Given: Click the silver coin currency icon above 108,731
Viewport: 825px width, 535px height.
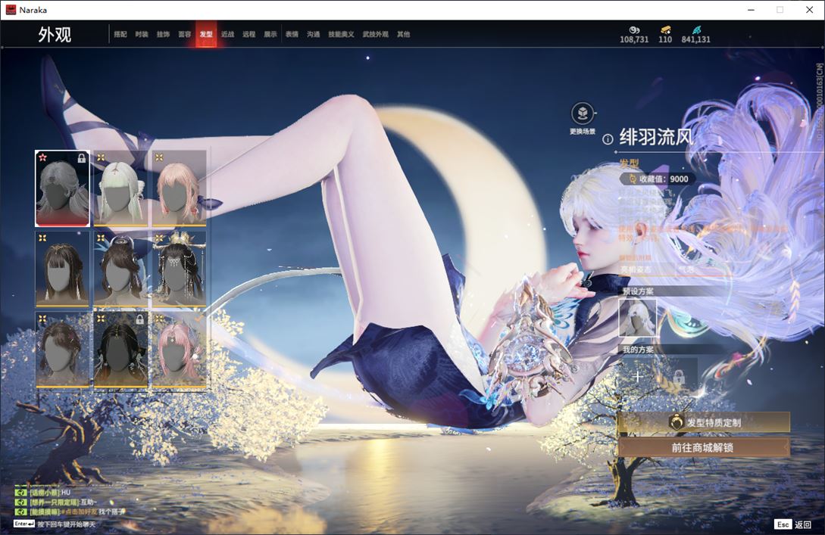Looking at the screenshot, I should (634, 30).
